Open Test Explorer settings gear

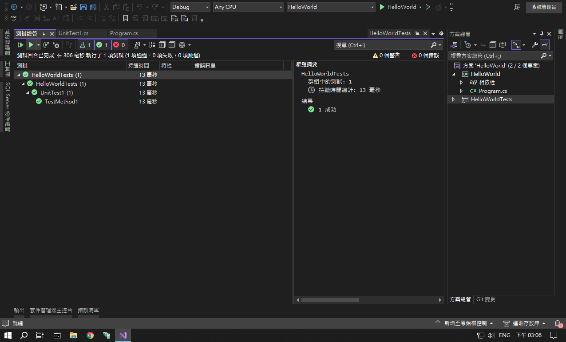coord(182,45)
